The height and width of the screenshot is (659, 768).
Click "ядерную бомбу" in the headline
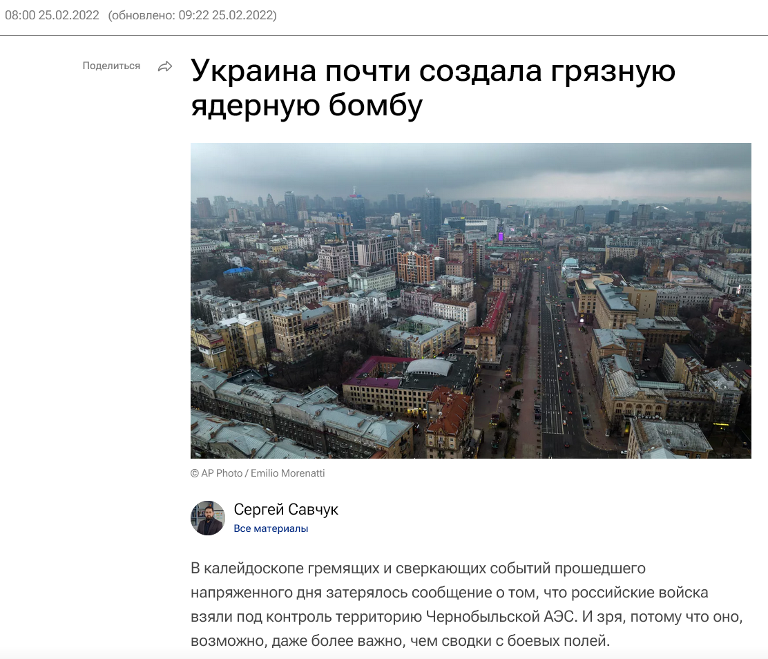click(306, 106)
